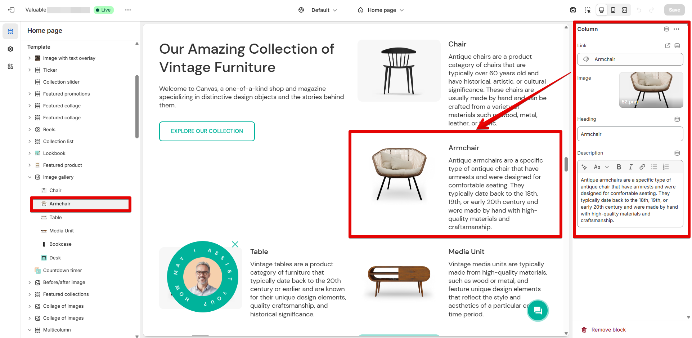Open theme settings gear in sidebar
The height and width of the screenshot is (338, 692).
10,49
